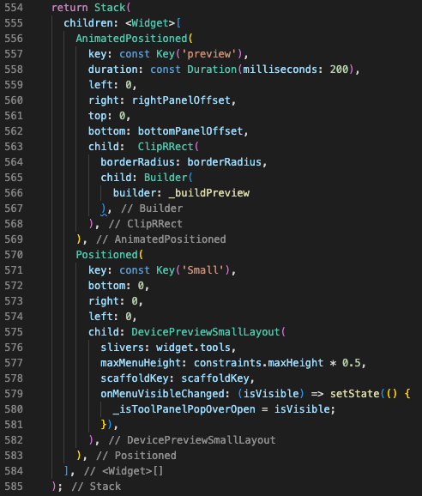
Task: Click the // ClipRRect closing comment
Action: click(146, 224)
